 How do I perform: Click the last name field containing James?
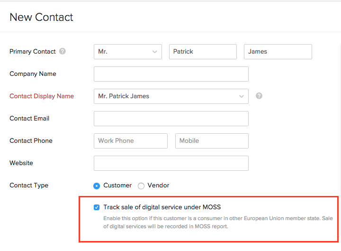pos(278,52)
